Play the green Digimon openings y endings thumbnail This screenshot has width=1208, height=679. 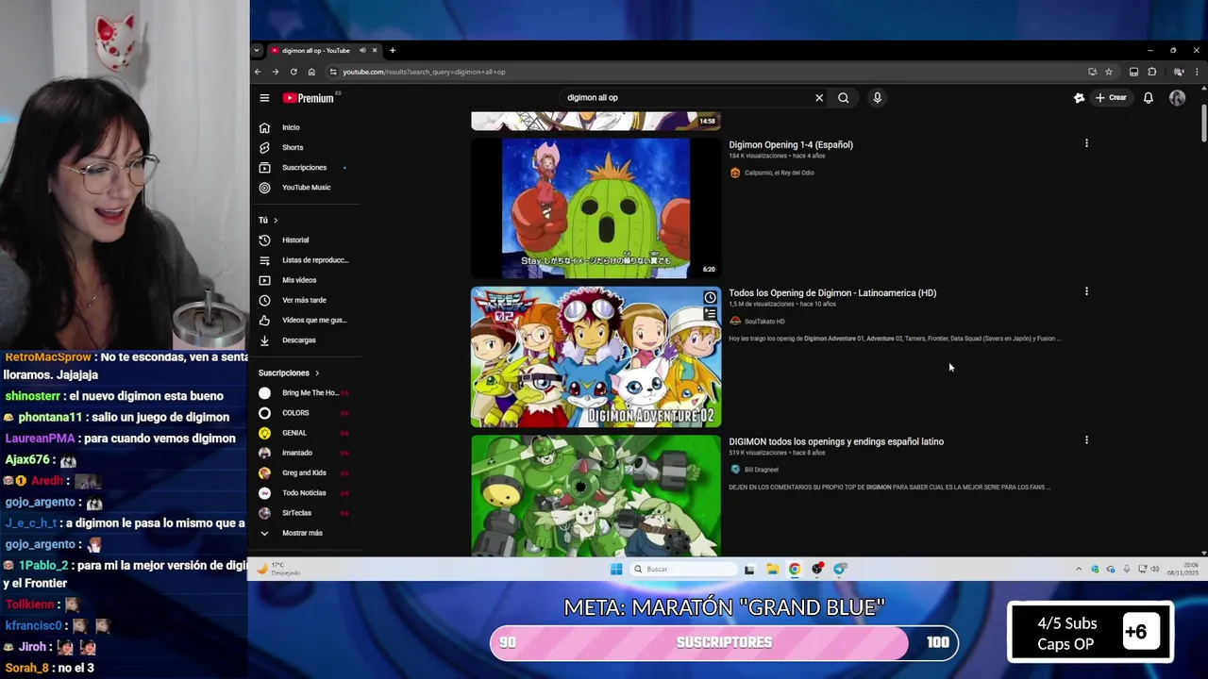[x=596, y=495]
